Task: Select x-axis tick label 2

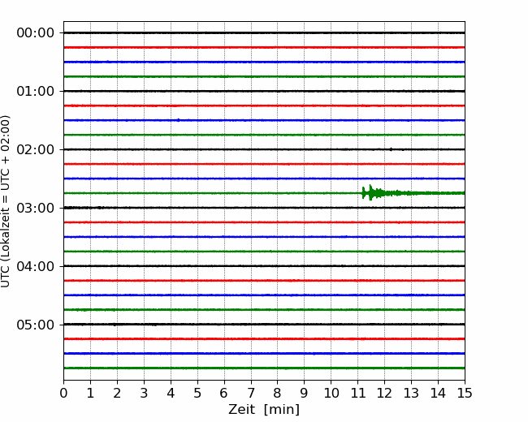Action: [x=117, y=393]
